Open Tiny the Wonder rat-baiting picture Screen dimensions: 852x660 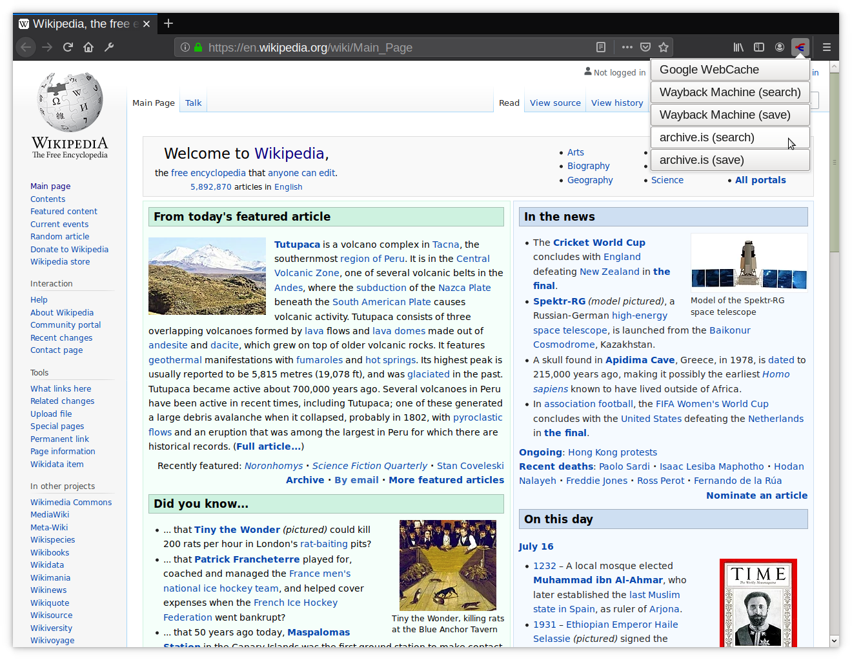pos(448,565)
